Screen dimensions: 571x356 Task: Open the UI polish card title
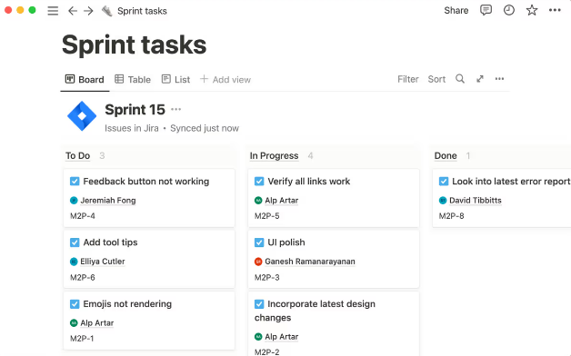click(286, 242)
